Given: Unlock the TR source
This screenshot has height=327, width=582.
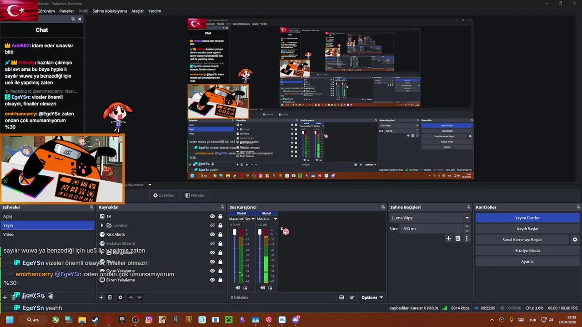Looking at the screenshot, I should [220, 216].
